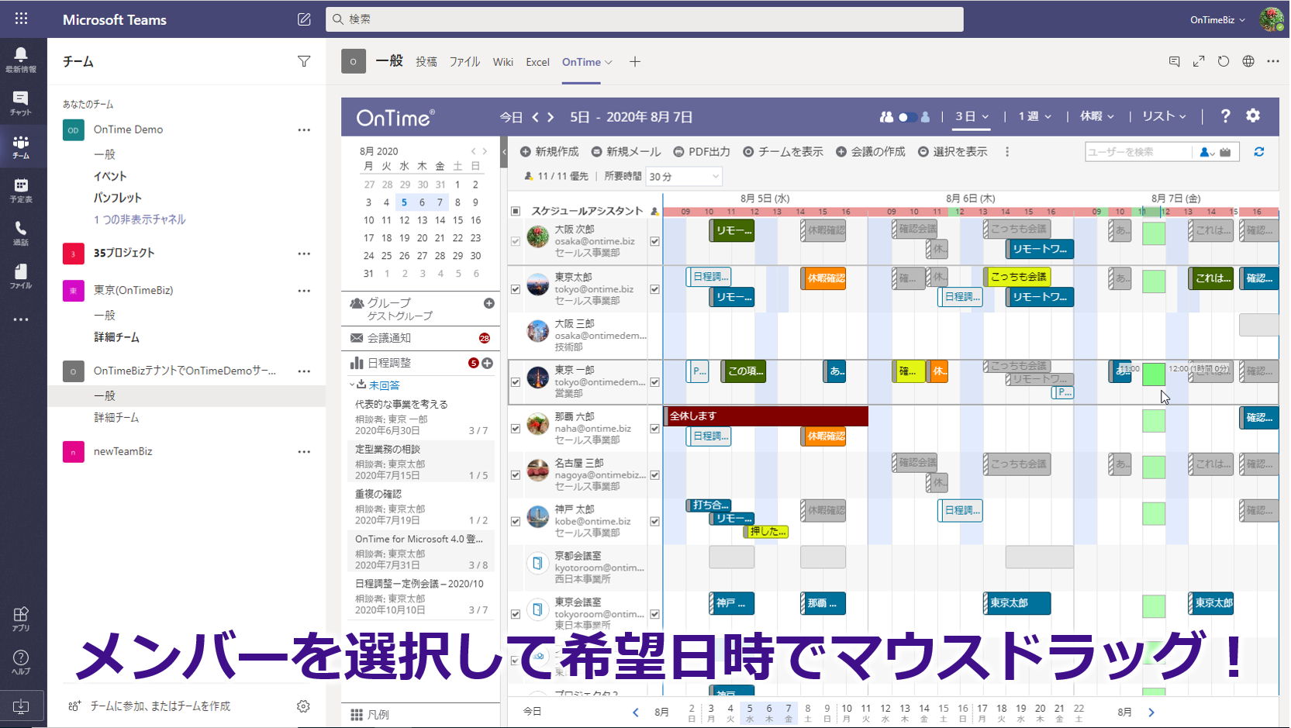Open Files (ファイル) in the sidebar

point(21,276)
